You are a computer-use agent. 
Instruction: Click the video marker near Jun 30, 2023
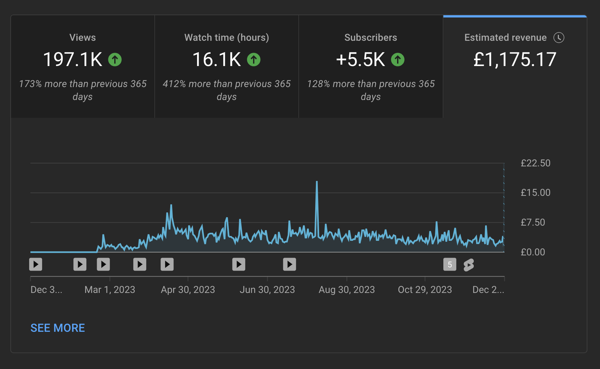click(239, 264)
